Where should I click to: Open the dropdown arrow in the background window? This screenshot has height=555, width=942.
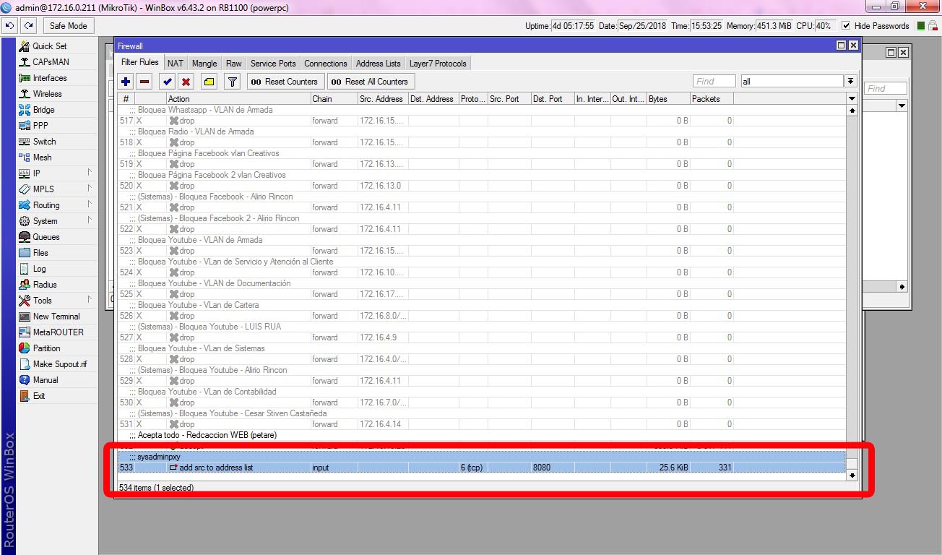pyautogui.click(x=902, y=106)
